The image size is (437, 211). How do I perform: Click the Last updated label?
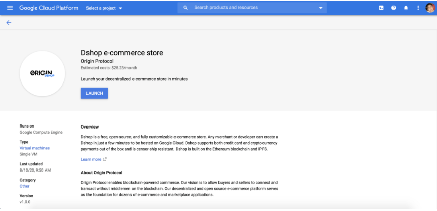tap(31, 164)
